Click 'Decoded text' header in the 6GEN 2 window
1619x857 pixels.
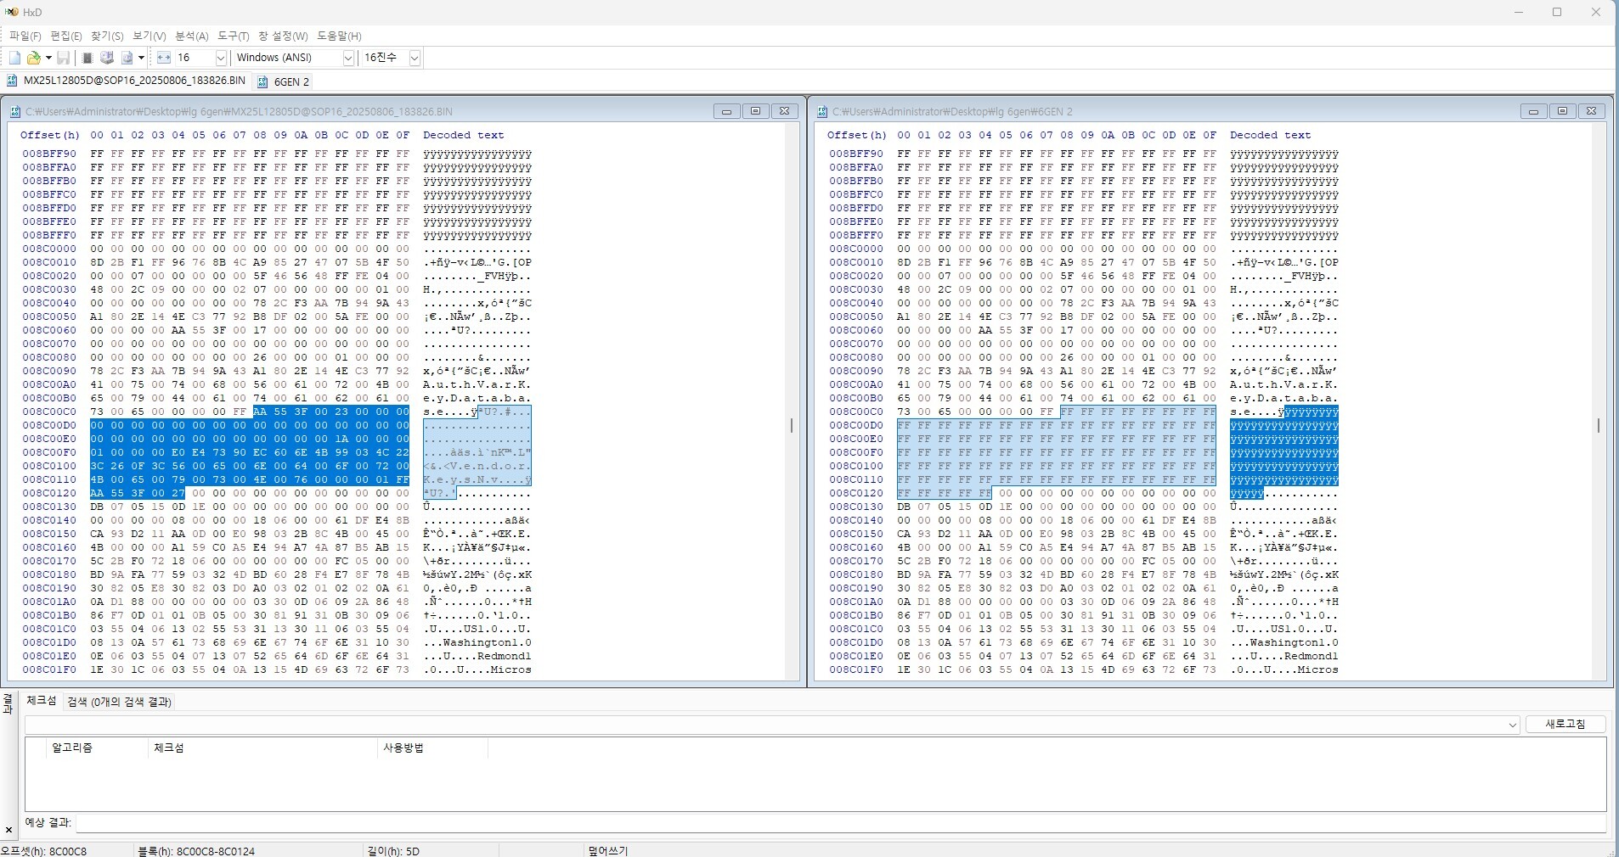point(1270,135)
